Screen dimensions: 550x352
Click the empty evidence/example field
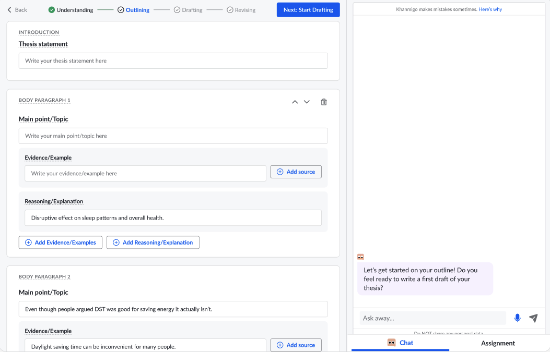[145, 173]
